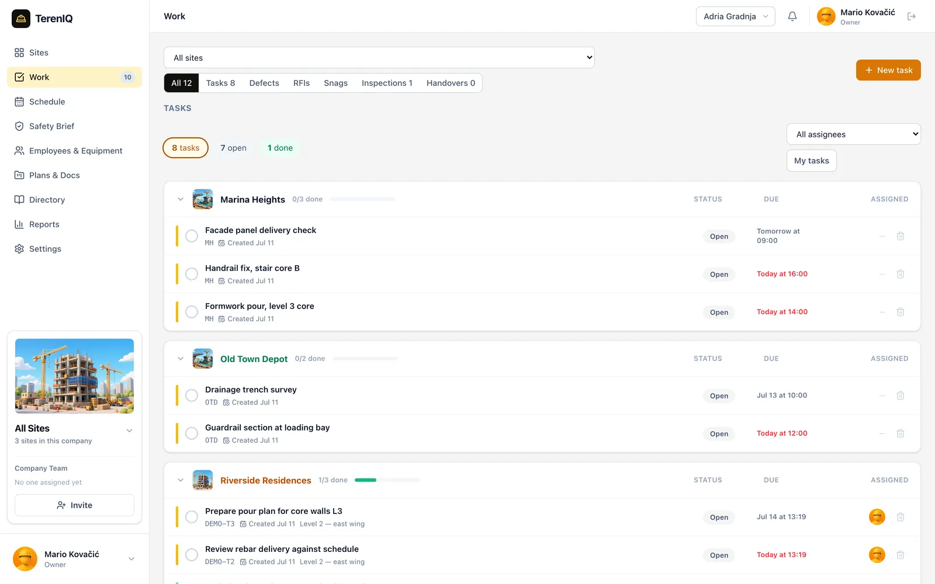Viewport: 935px width, 584px height.
Task: Click the Open status of Drainage trench survey
Action: click(x=719, y=396)
